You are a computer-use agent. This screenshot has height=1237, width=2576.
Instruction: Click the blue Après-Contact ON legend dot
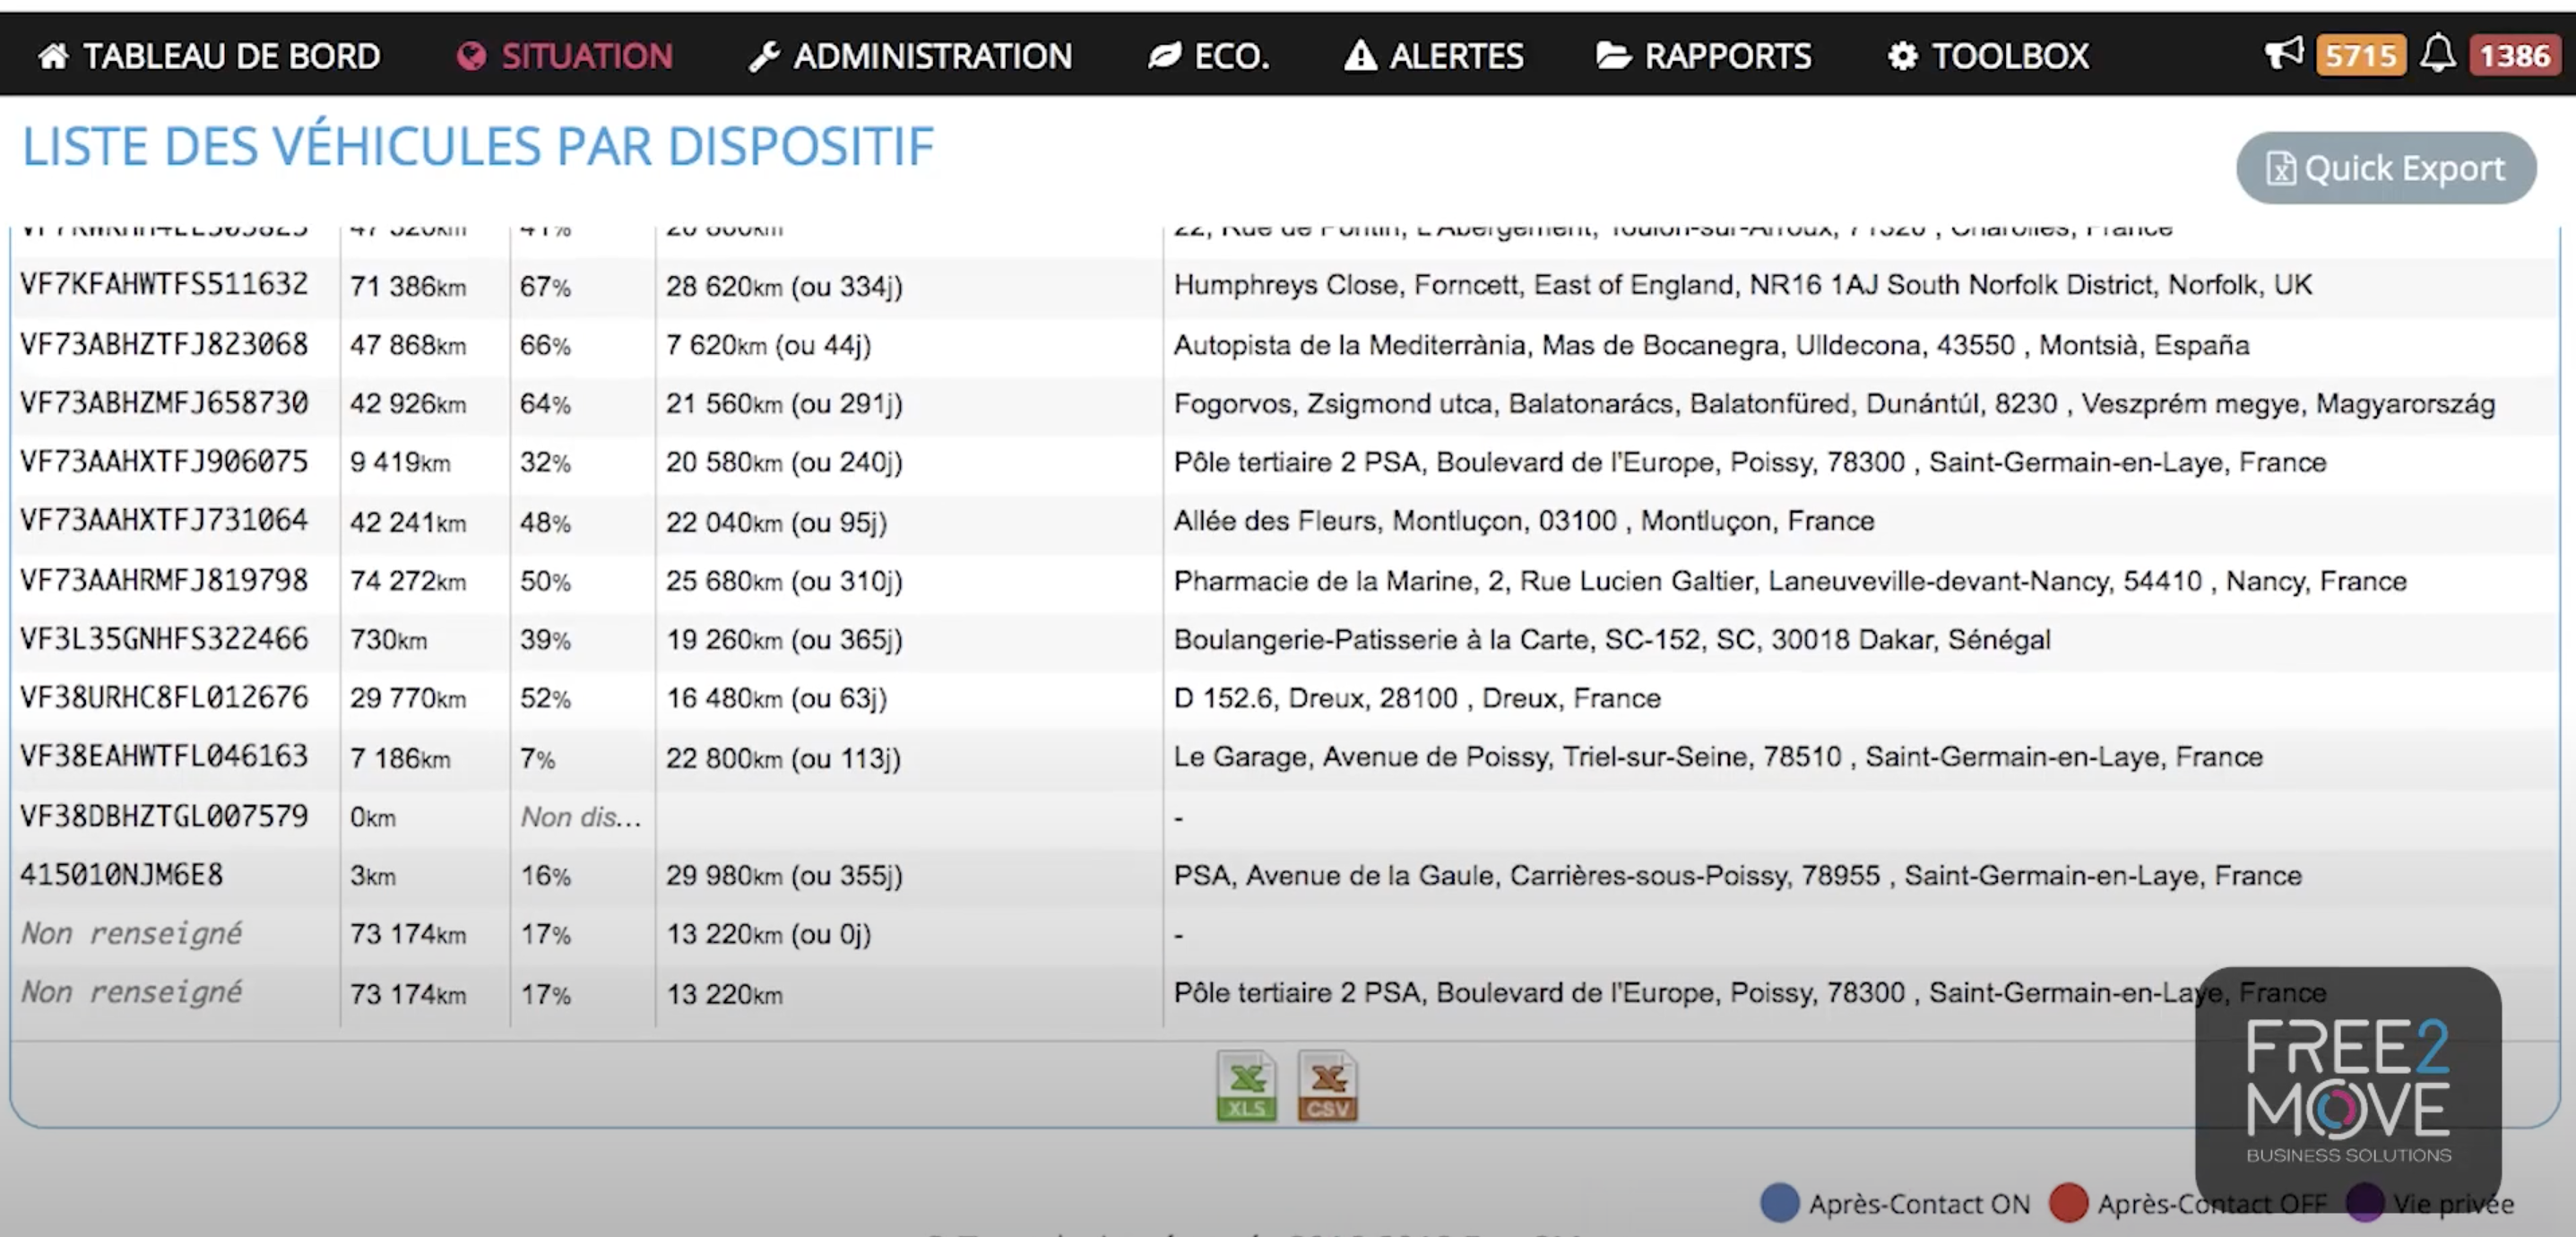(x=1779, y=1202)
